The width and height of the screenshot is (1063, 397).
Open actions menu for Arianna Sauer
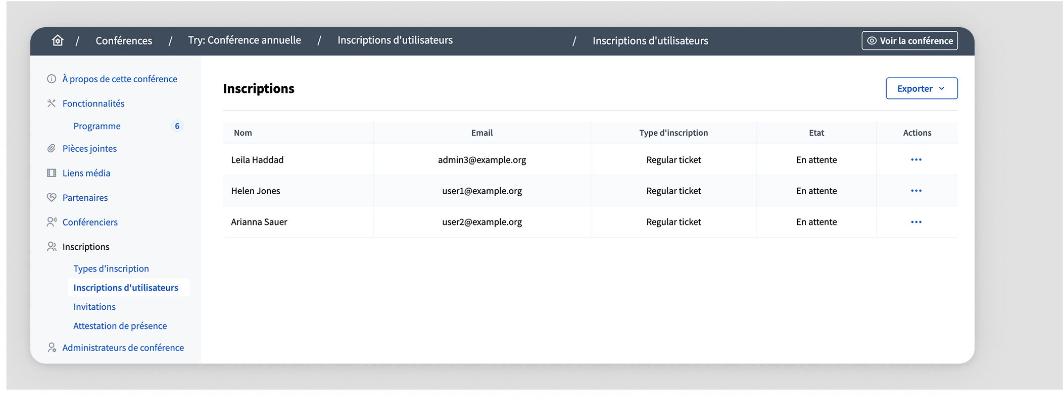(916, 222)
